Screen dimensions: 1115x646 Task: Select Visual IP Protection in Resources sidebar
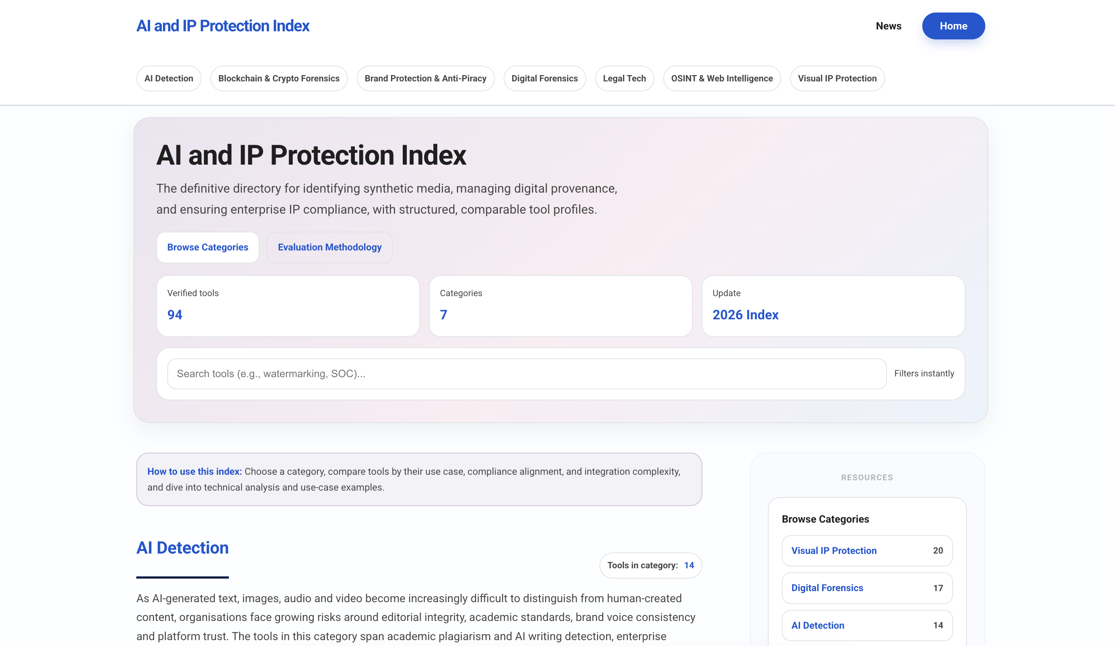[x=833, y=551]
